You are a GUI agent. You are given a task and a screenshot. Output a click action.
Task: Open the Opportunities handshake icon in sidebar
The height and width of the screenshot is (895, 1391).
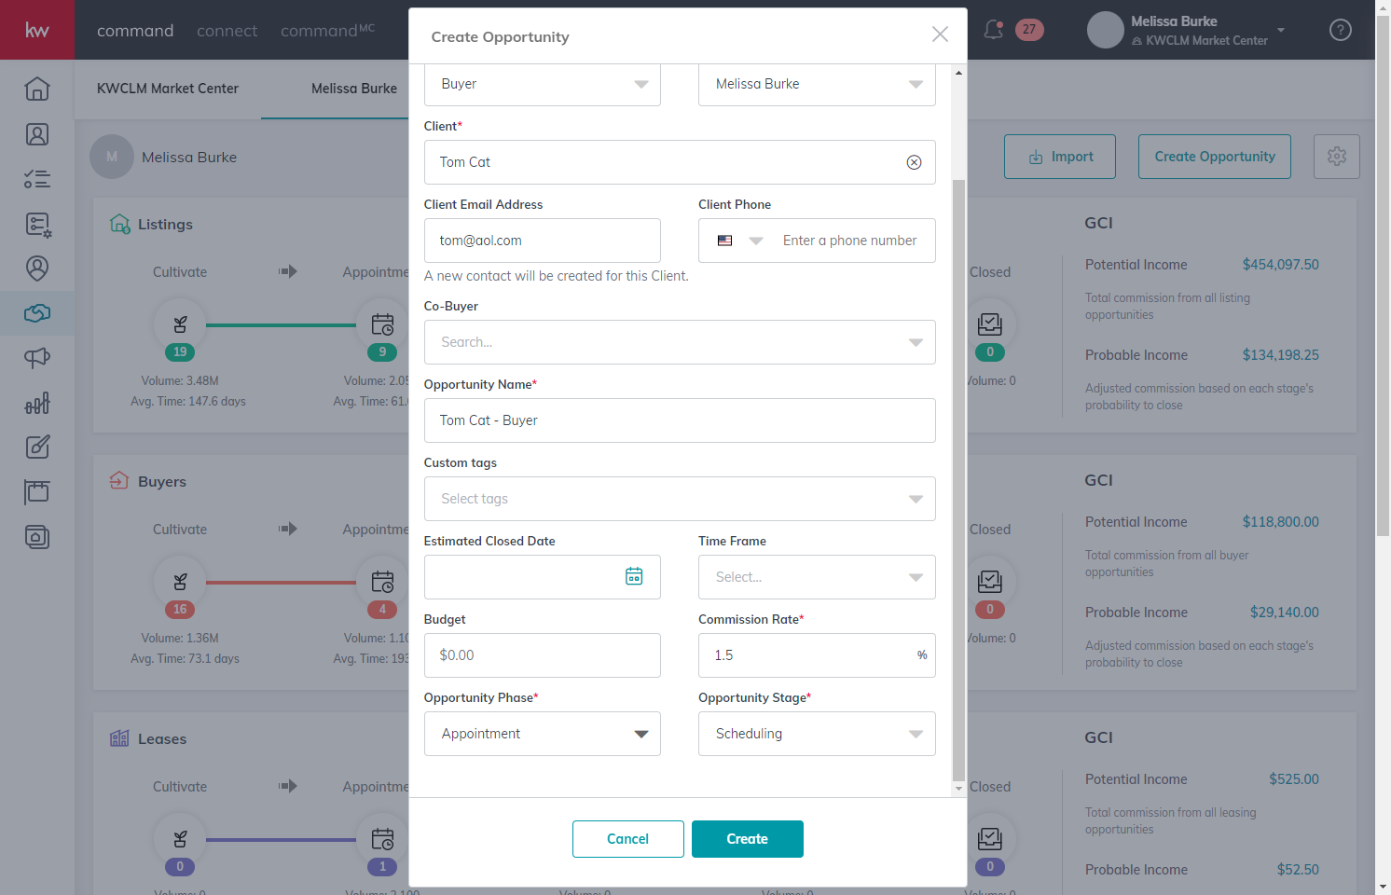tap(37, 313)
